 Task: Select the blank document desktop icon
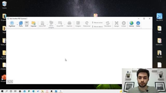[x=159, y=65]
